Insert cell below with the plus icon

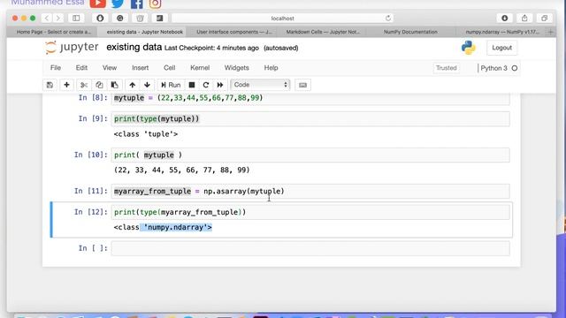66,85
